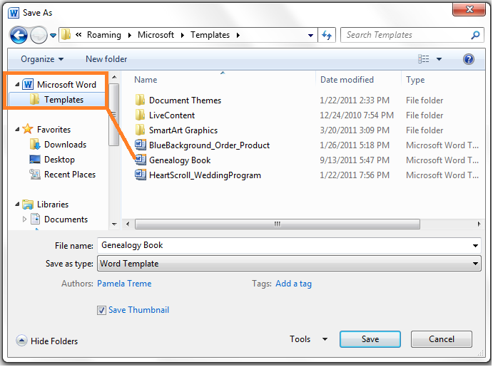Select Roaming in the address breadcrumb

click(103, 35)
